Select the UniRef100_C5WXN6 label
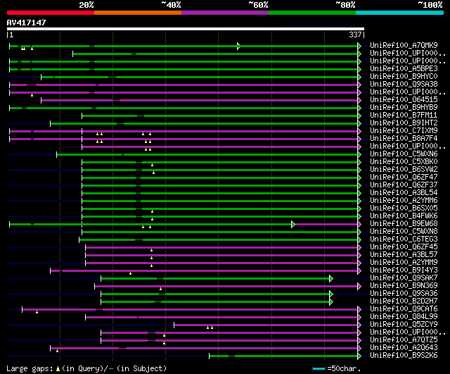Image resolution: width=450 pixels, height=374 pixels. (x=404, y=154)
